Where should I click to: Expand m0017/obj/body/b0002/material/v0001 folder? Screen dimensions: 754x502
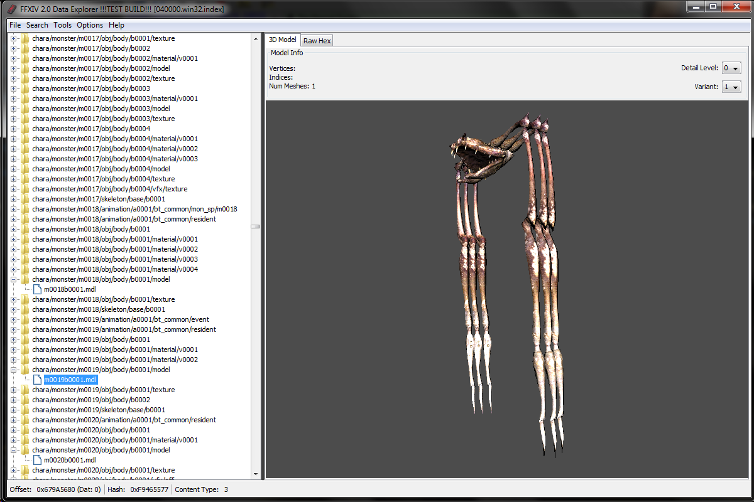tap(14, 58)
